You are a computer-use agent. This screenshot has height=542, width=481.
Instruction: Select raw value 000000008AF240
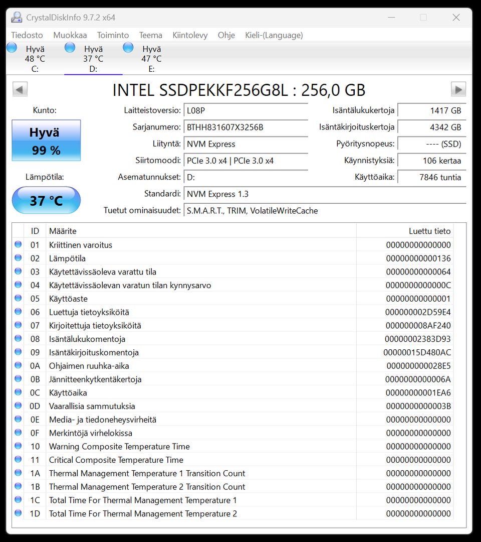click(418, 326)
